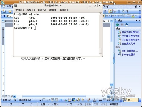Open Office 文件 menu behind the terminal

(x=9, y=7)
